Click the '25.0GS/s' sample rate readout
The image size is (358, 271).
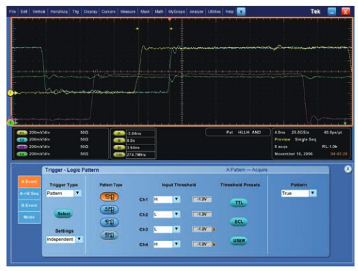click(300, 132)
